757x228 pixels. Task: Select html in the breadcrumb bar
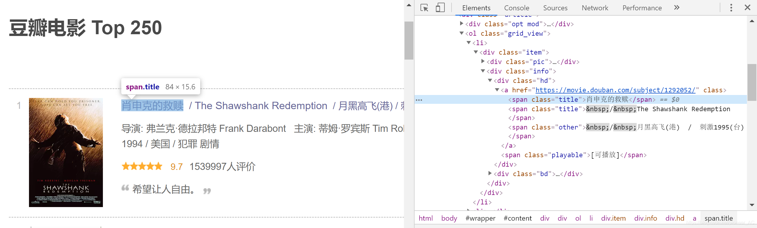coord(426,218)
